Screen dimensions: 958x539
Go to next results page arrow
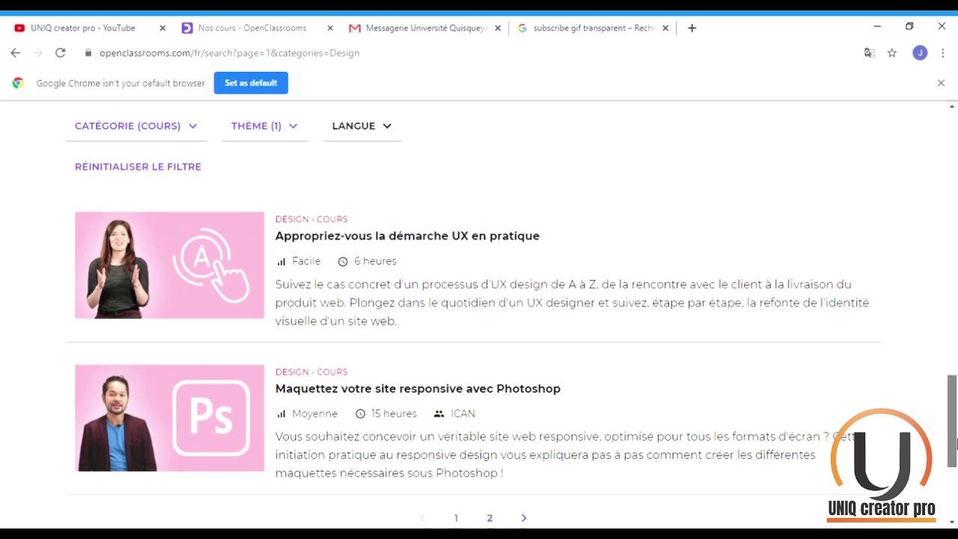tap(524, 518)
